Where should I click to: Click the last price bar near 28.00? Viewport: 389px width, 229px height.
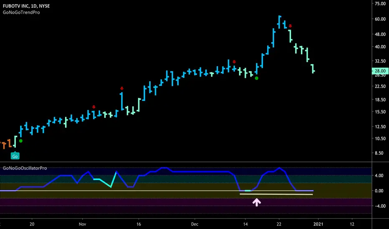(313, 69)
